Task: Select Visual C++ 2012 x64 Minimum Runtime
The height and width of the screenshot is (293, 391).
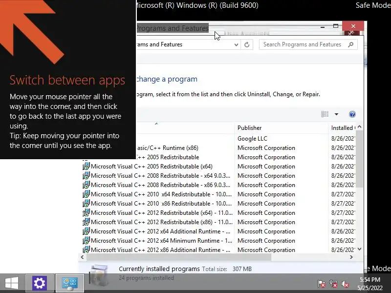Action: point(156,241)
